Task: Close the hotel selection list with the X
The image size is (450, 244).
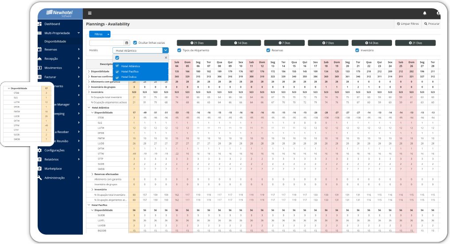Action: [166, 58]
